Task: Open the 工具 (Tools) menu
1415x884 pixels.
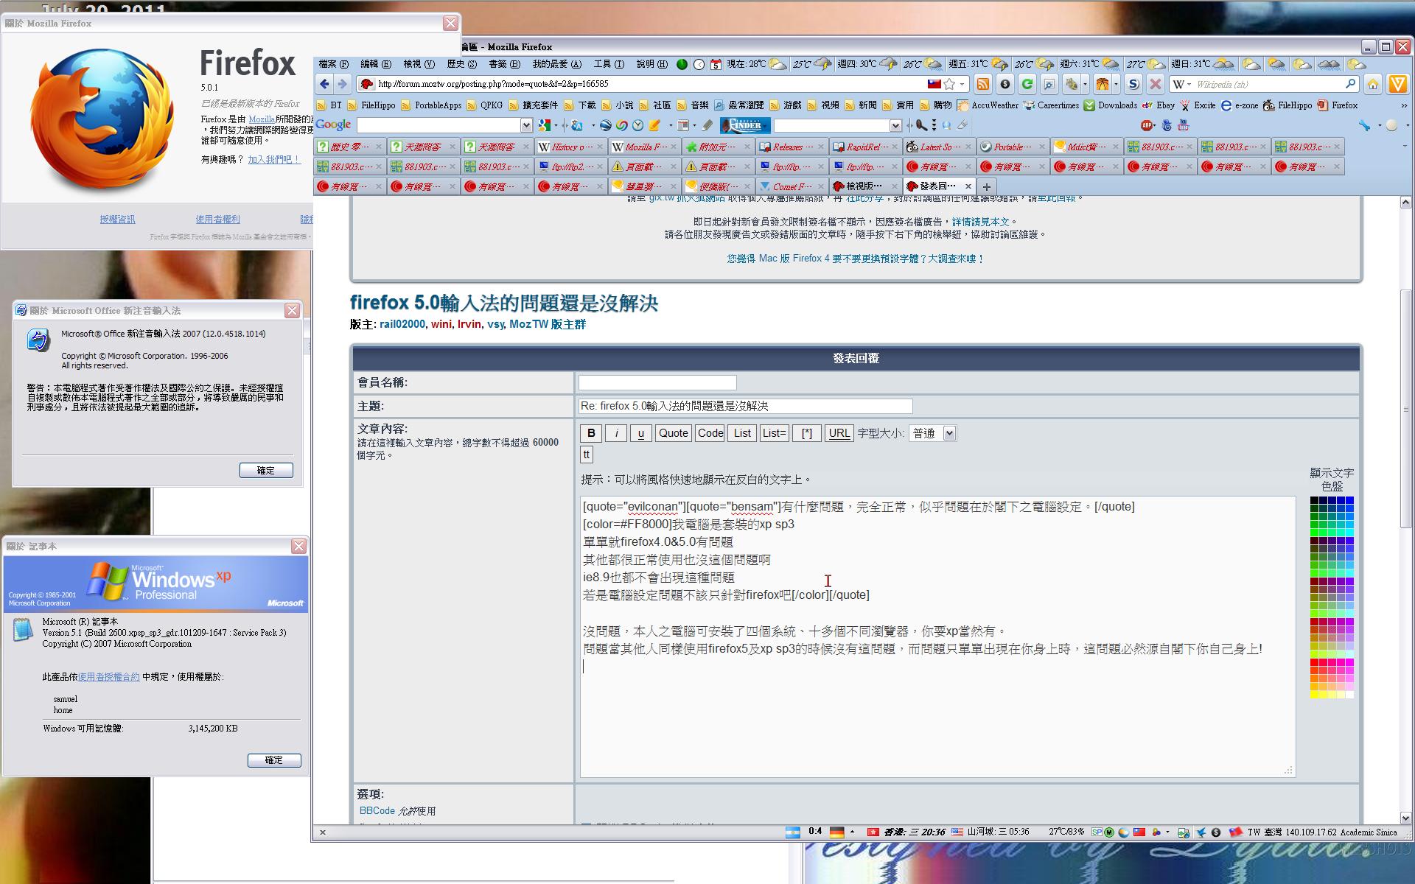Action: [x=608, y=64]
